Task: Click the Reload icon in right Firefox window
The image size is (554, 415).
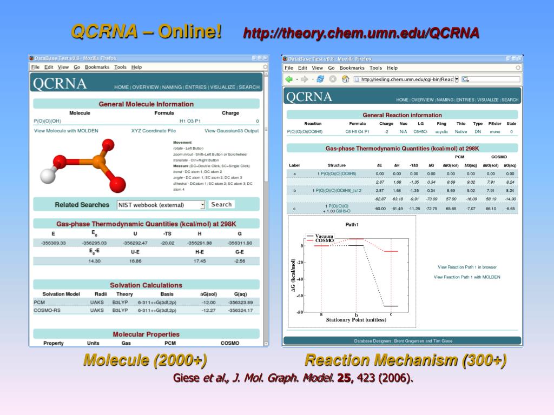Action: tap(320, 79)
